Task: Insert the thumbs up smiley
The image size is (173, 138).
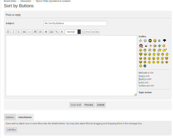Action: (159, 50)
